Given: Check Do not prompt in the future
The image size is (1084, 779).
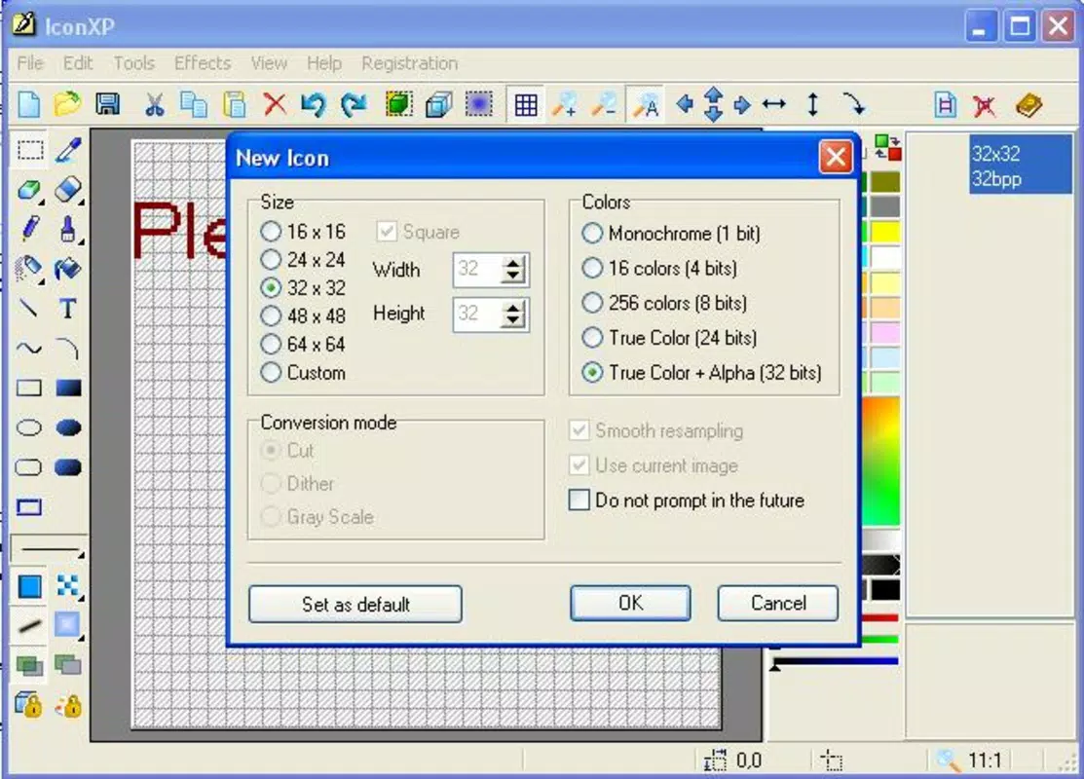Looking at the screenshot, I should [686, 500].
